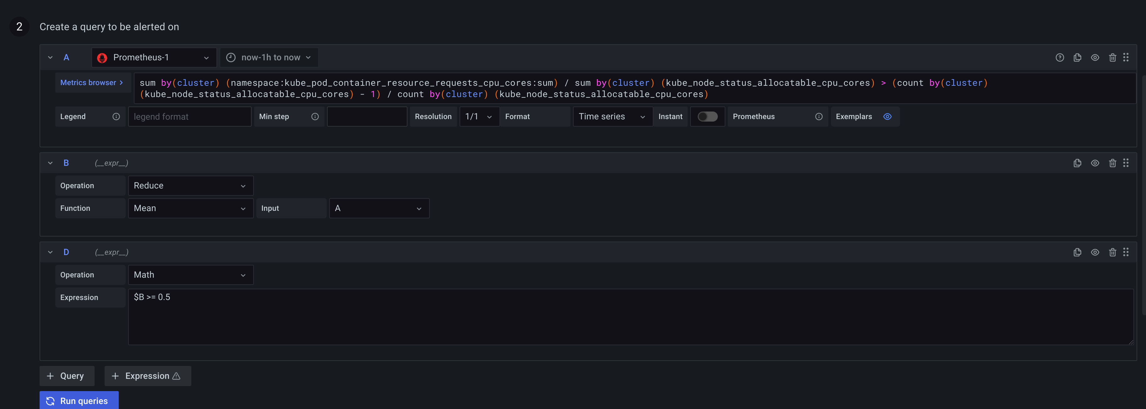
Task: Add a new Expression
Action: [147, 376]
